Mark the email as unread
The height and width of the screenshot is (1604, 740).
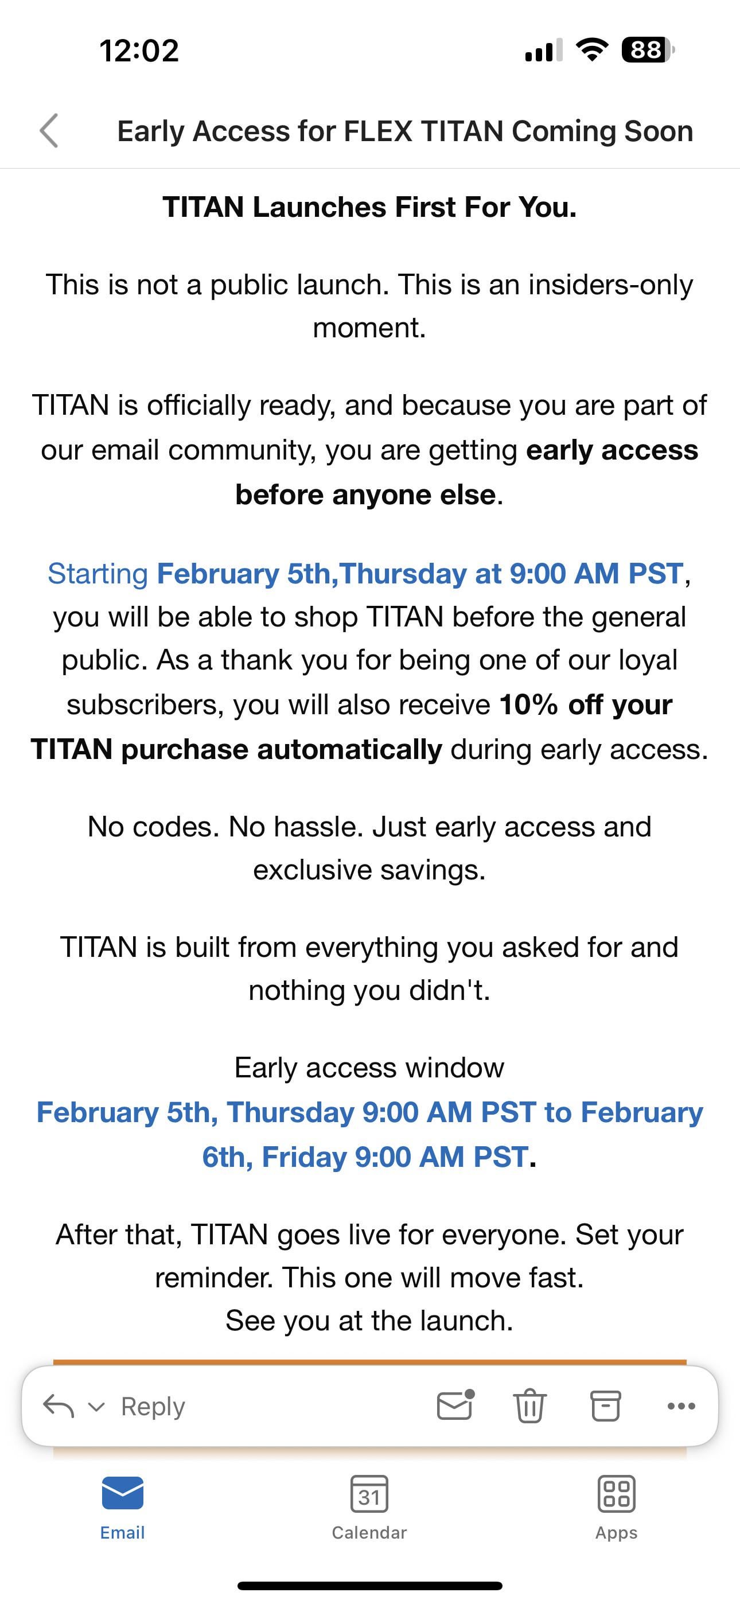[455, 1406]
